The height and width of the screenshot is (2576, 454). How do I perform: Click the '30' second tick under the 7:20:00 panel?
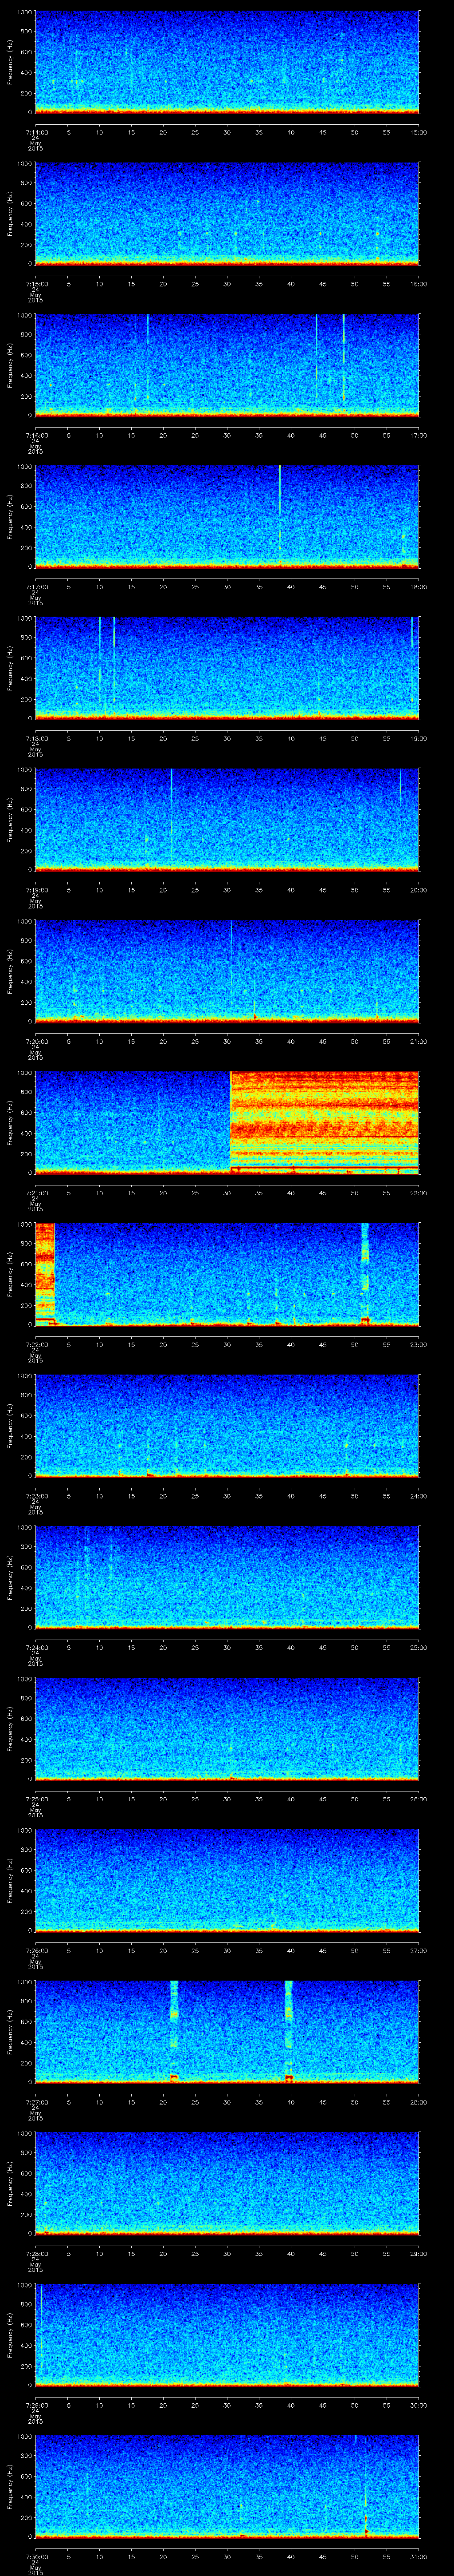click(227, 1041)
